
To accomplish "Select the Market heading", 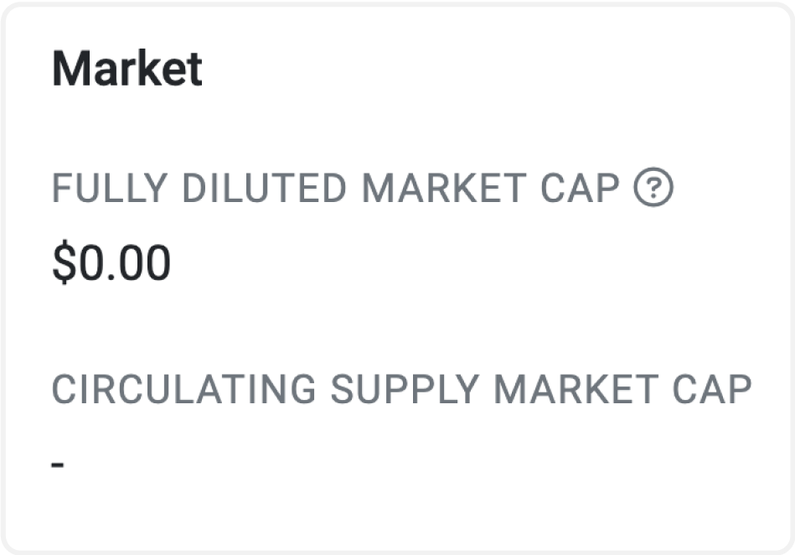I will tap(127, 69).
